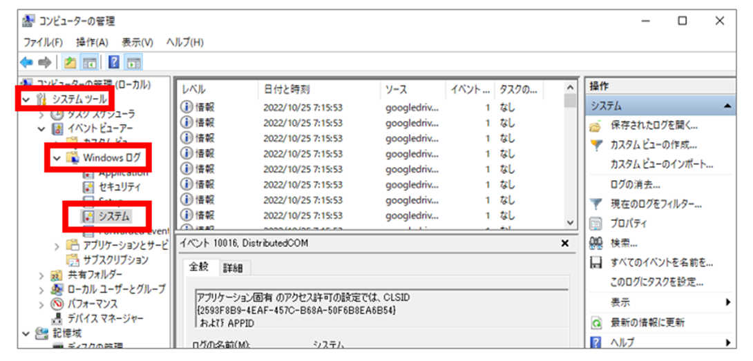This screenshot has height=361, width=753.
Task: Sort by the イベント column header
Action: coord(470,89)
